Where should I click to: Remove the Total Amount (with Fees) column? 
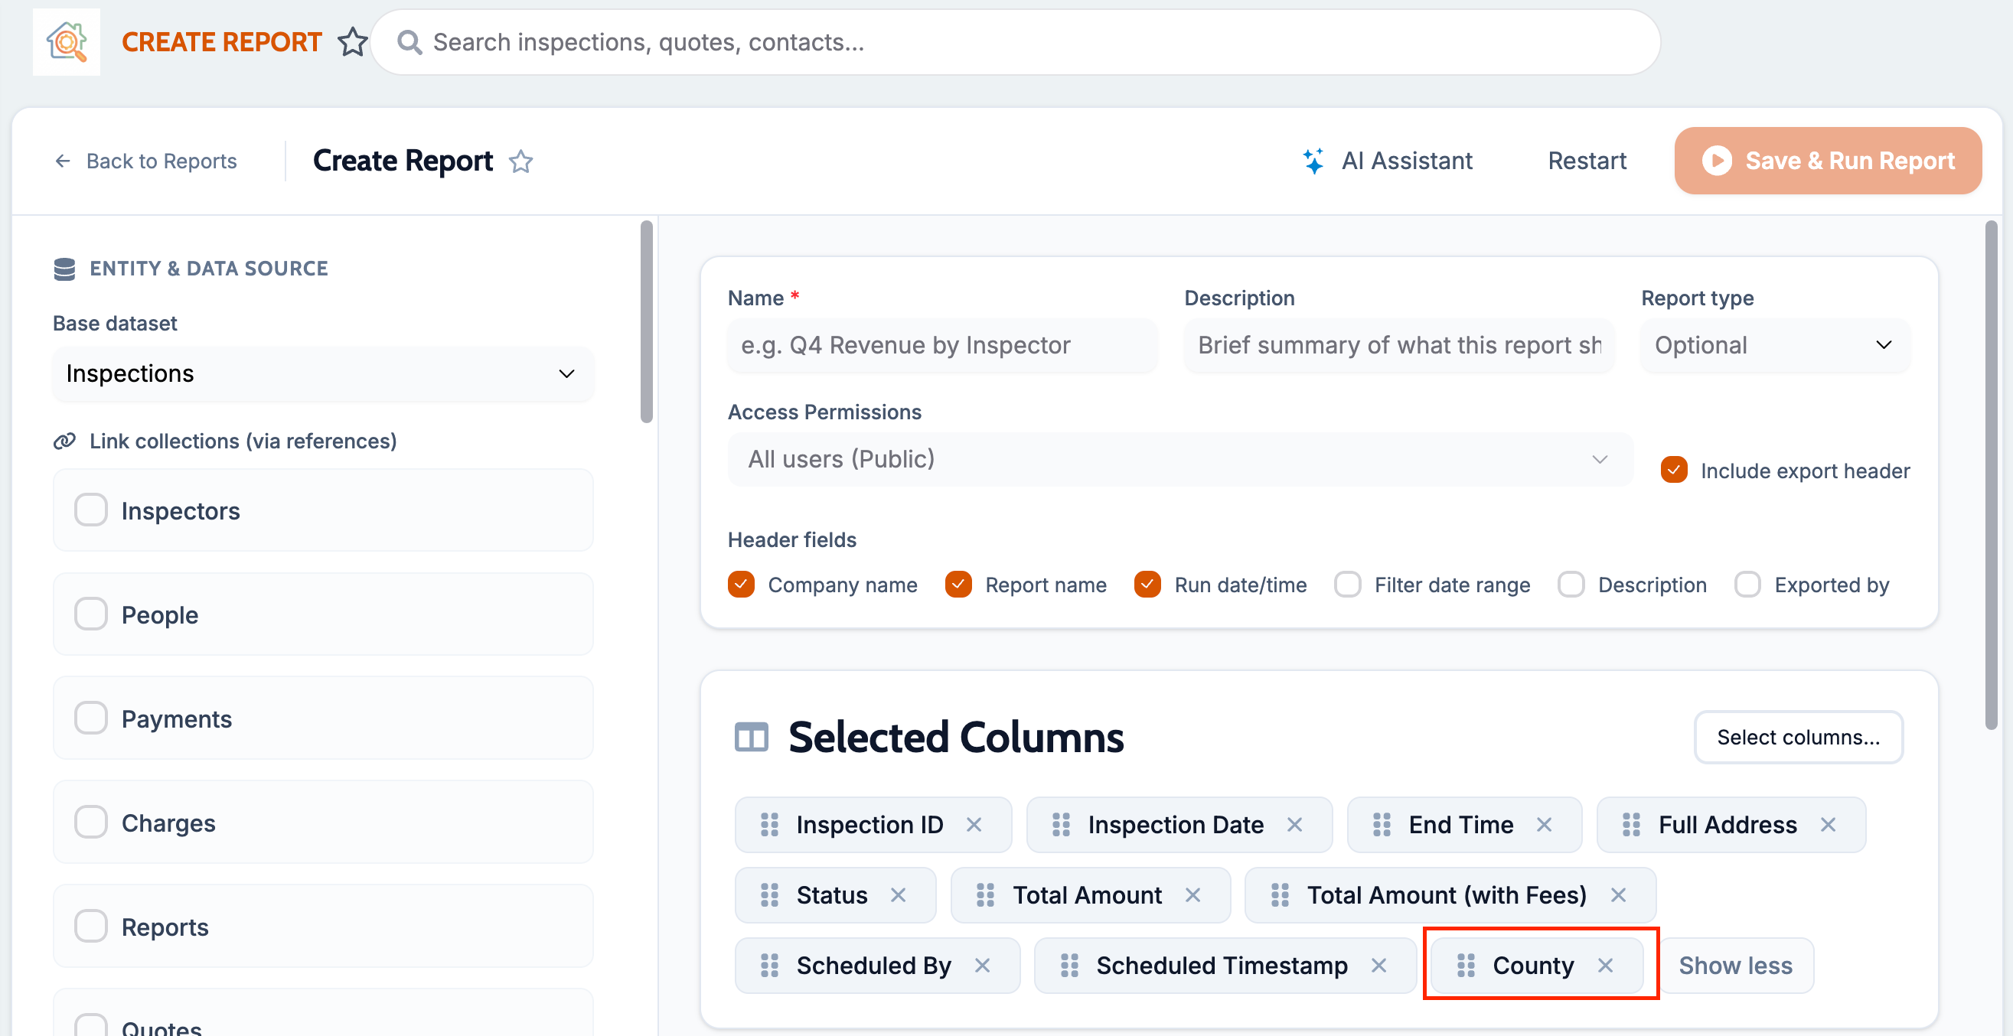[1618, 895]
